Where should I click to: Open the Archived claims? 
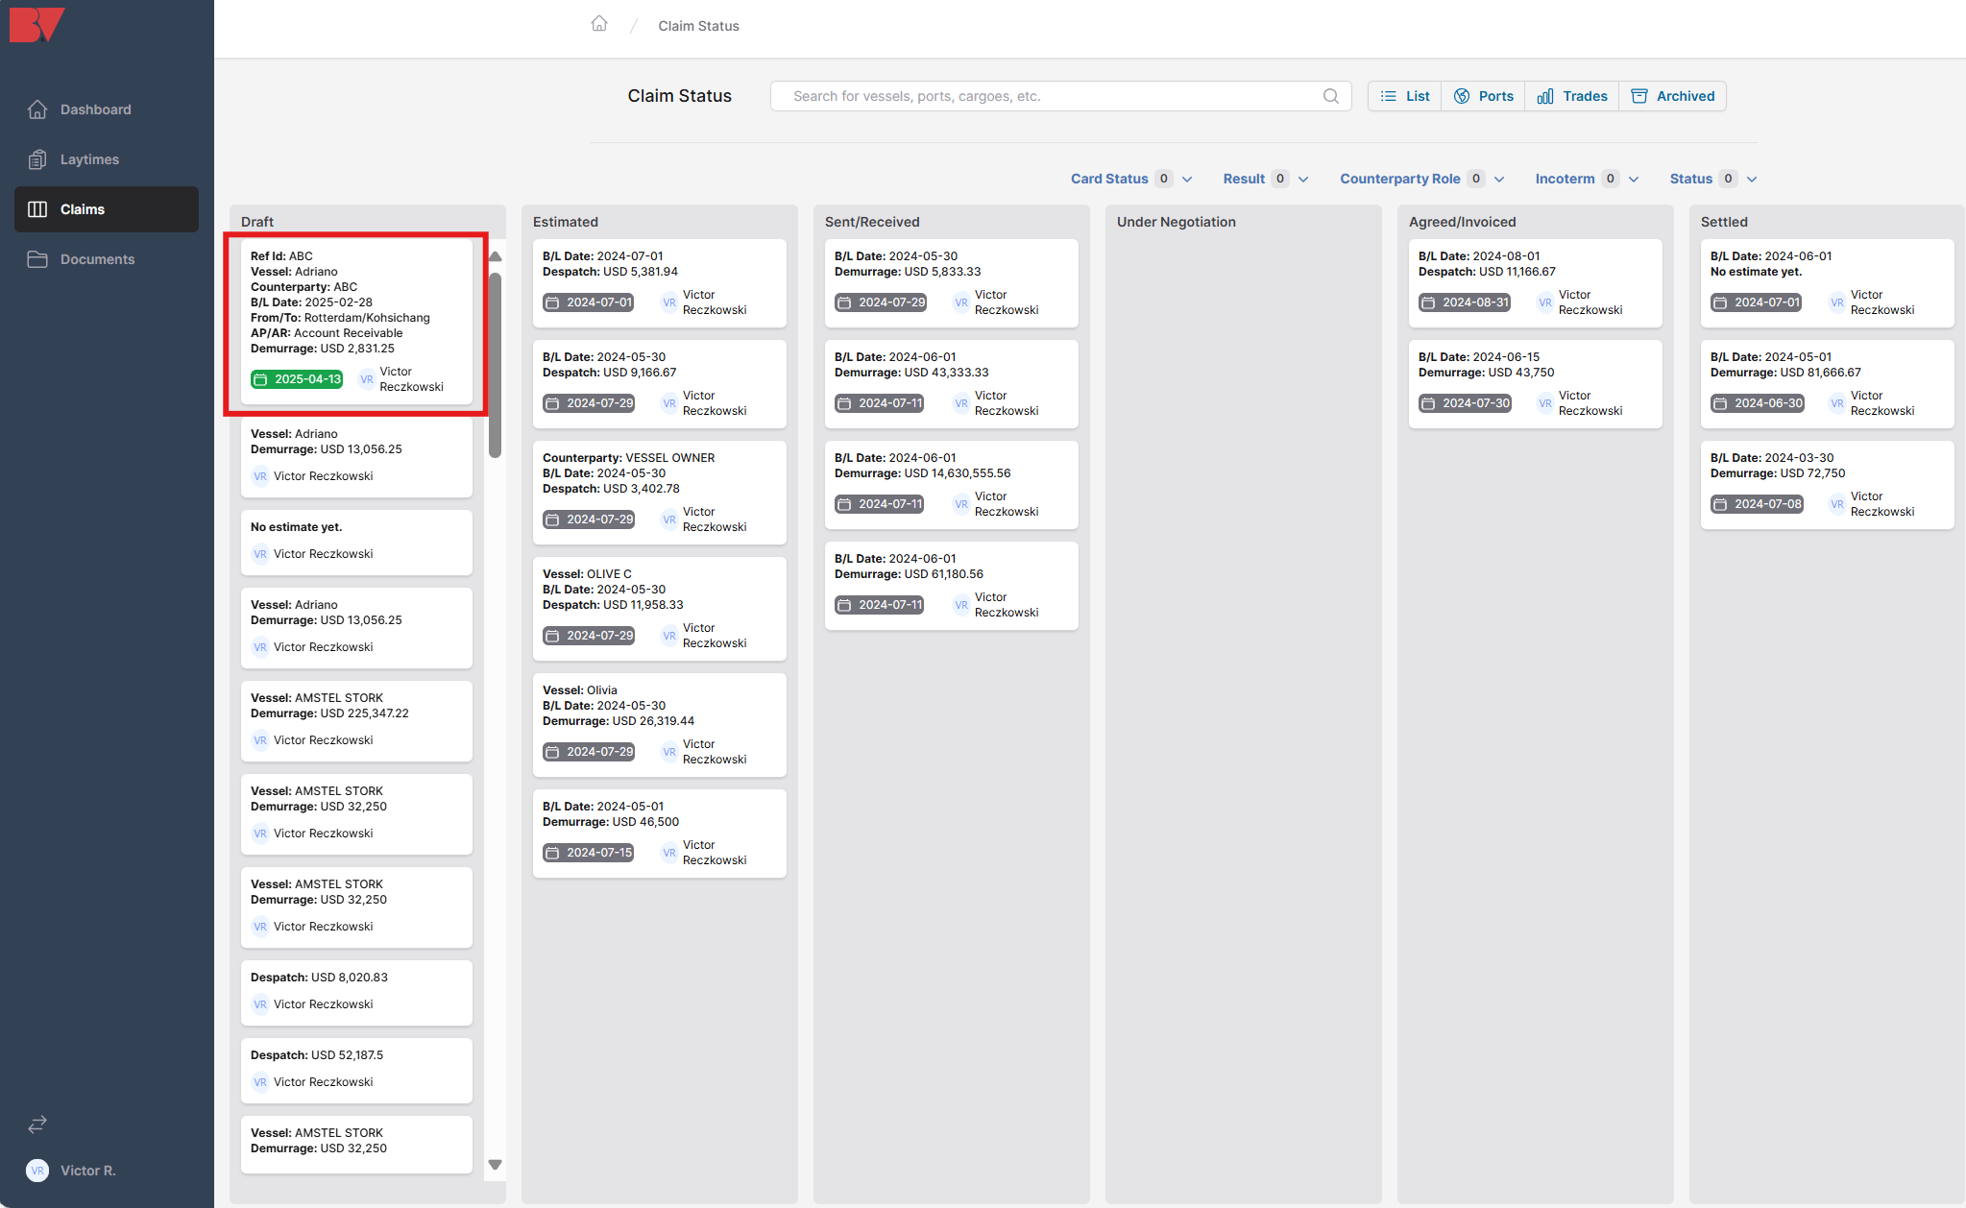(1673, 96)
